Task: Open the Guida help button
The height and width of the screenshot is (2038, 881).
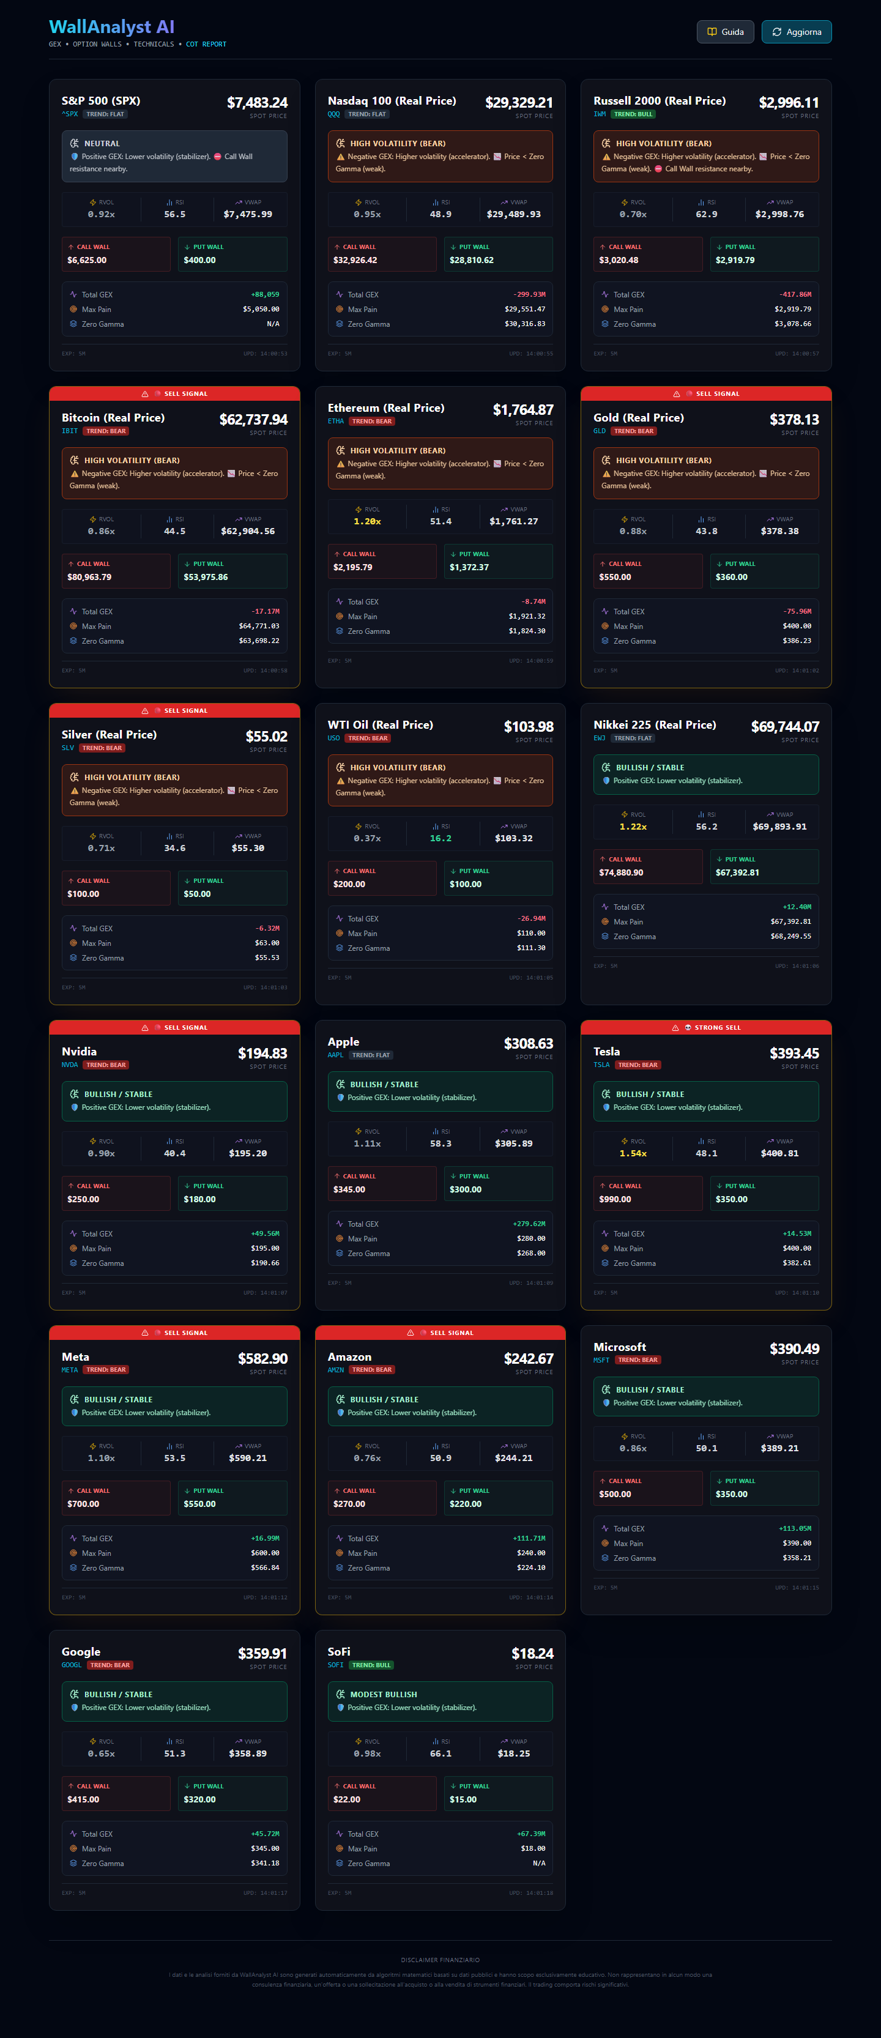Action: click(724, 32)
